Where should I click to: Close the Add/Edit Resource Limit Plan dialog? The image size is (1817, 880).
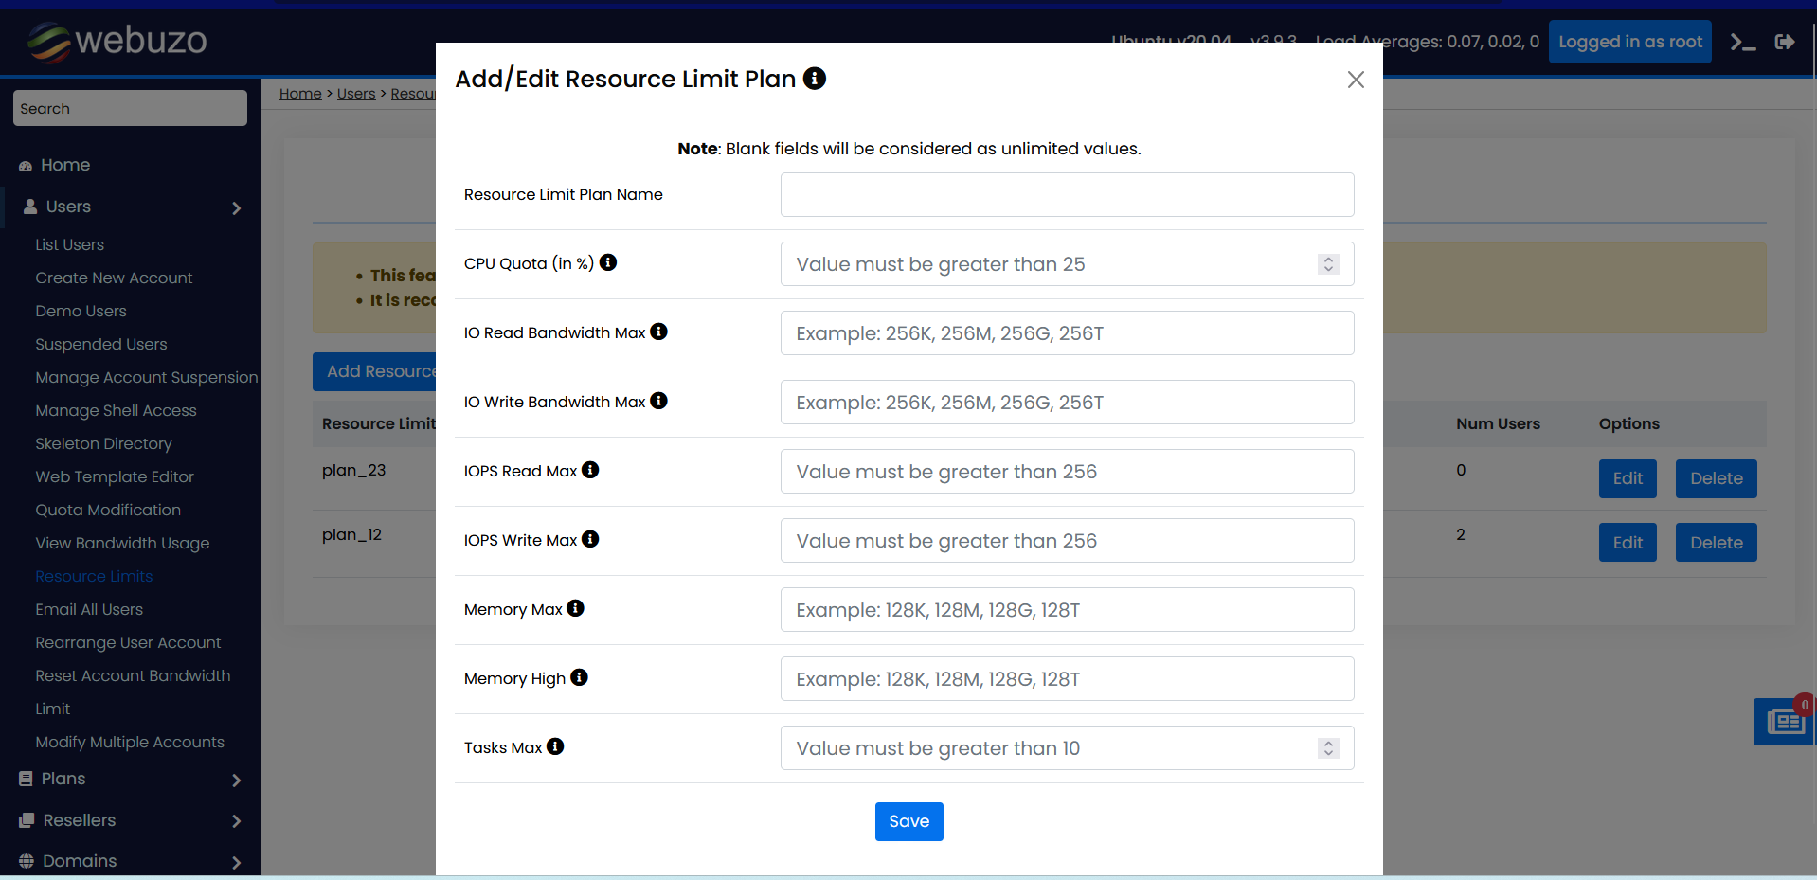pos(1356,80)
